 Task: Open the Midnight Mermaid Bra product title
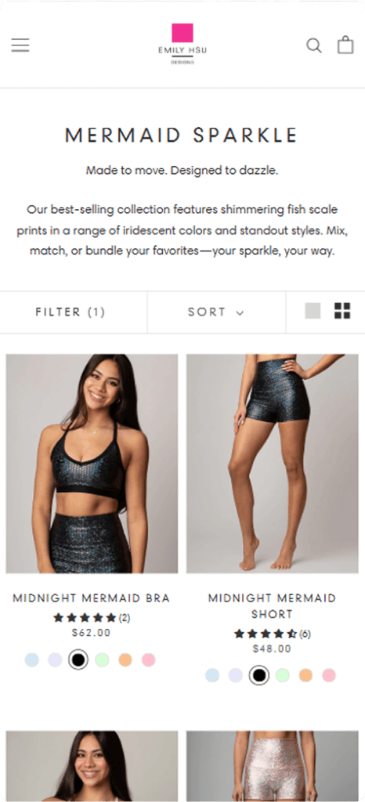pos(92,598)
